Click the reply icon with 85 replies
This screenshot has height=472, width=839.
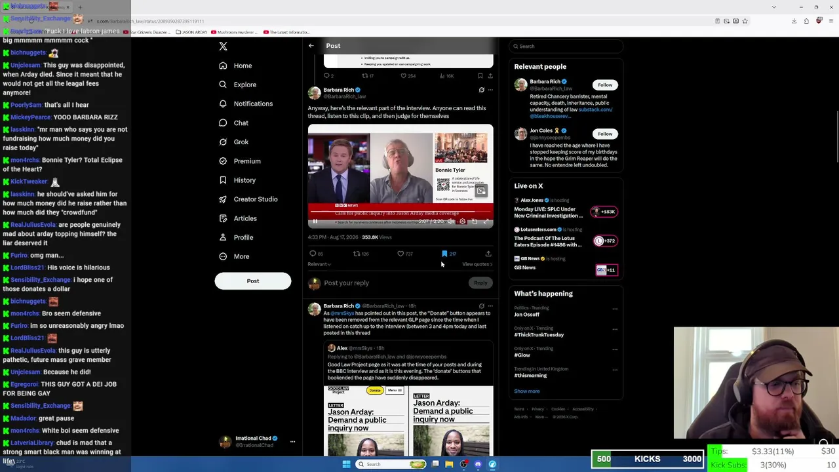[316, 254]
